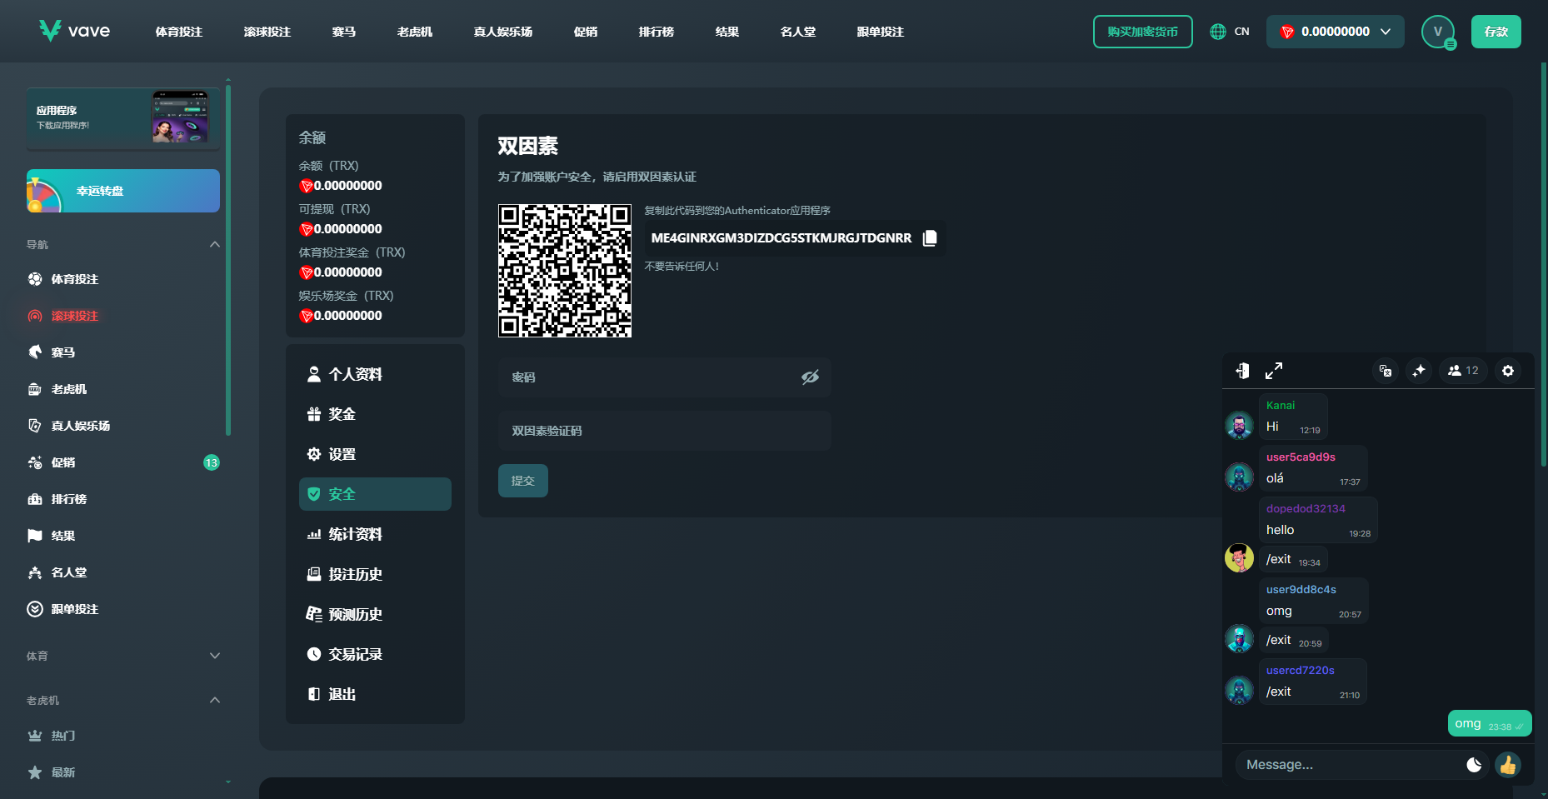Open 赛马 in top navigation
This screenshot has height=799, width=1548.
coord(344,32)
